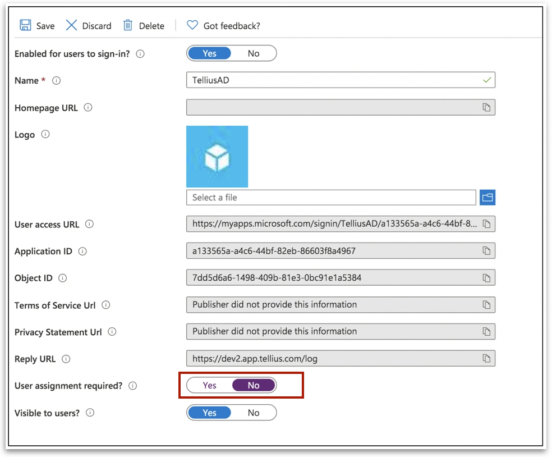The image size is (552, 457).
Task: Copy the Privacy Statement Url
Action: click(x=486, y=332)
